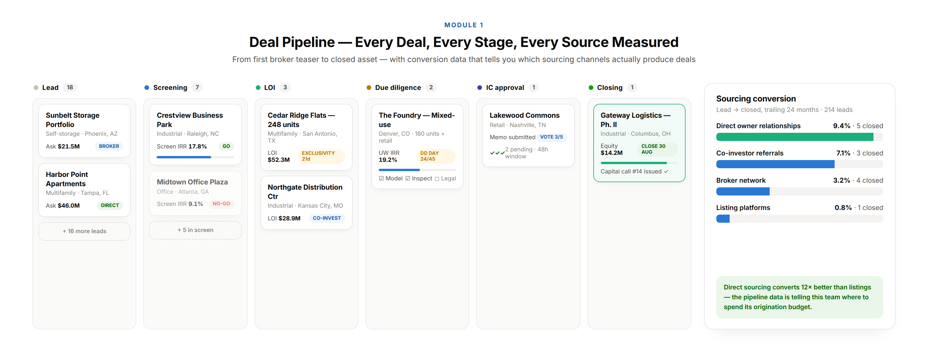This screenshot has width=928, height=348.
Task: Open the Gateway Logistics Ph. II card
Action: [x=639, y=143]
